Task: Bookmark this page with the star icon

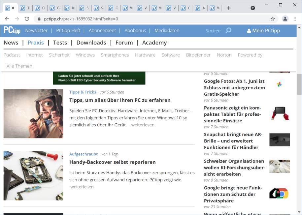Action: pyautogui.click(x=273, y=19)
